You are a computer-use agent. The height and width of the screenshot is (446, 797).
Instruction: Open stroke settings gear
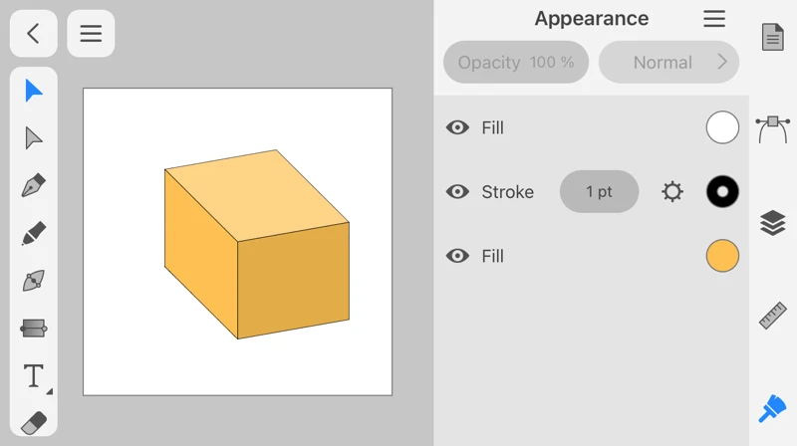coord(672,192)
